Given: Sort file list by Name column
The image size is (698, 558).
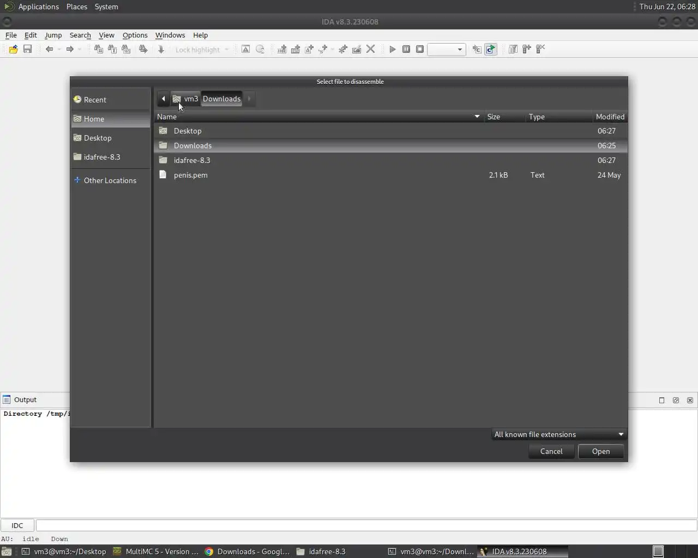Looking at the screenshot, I should 319,117.
